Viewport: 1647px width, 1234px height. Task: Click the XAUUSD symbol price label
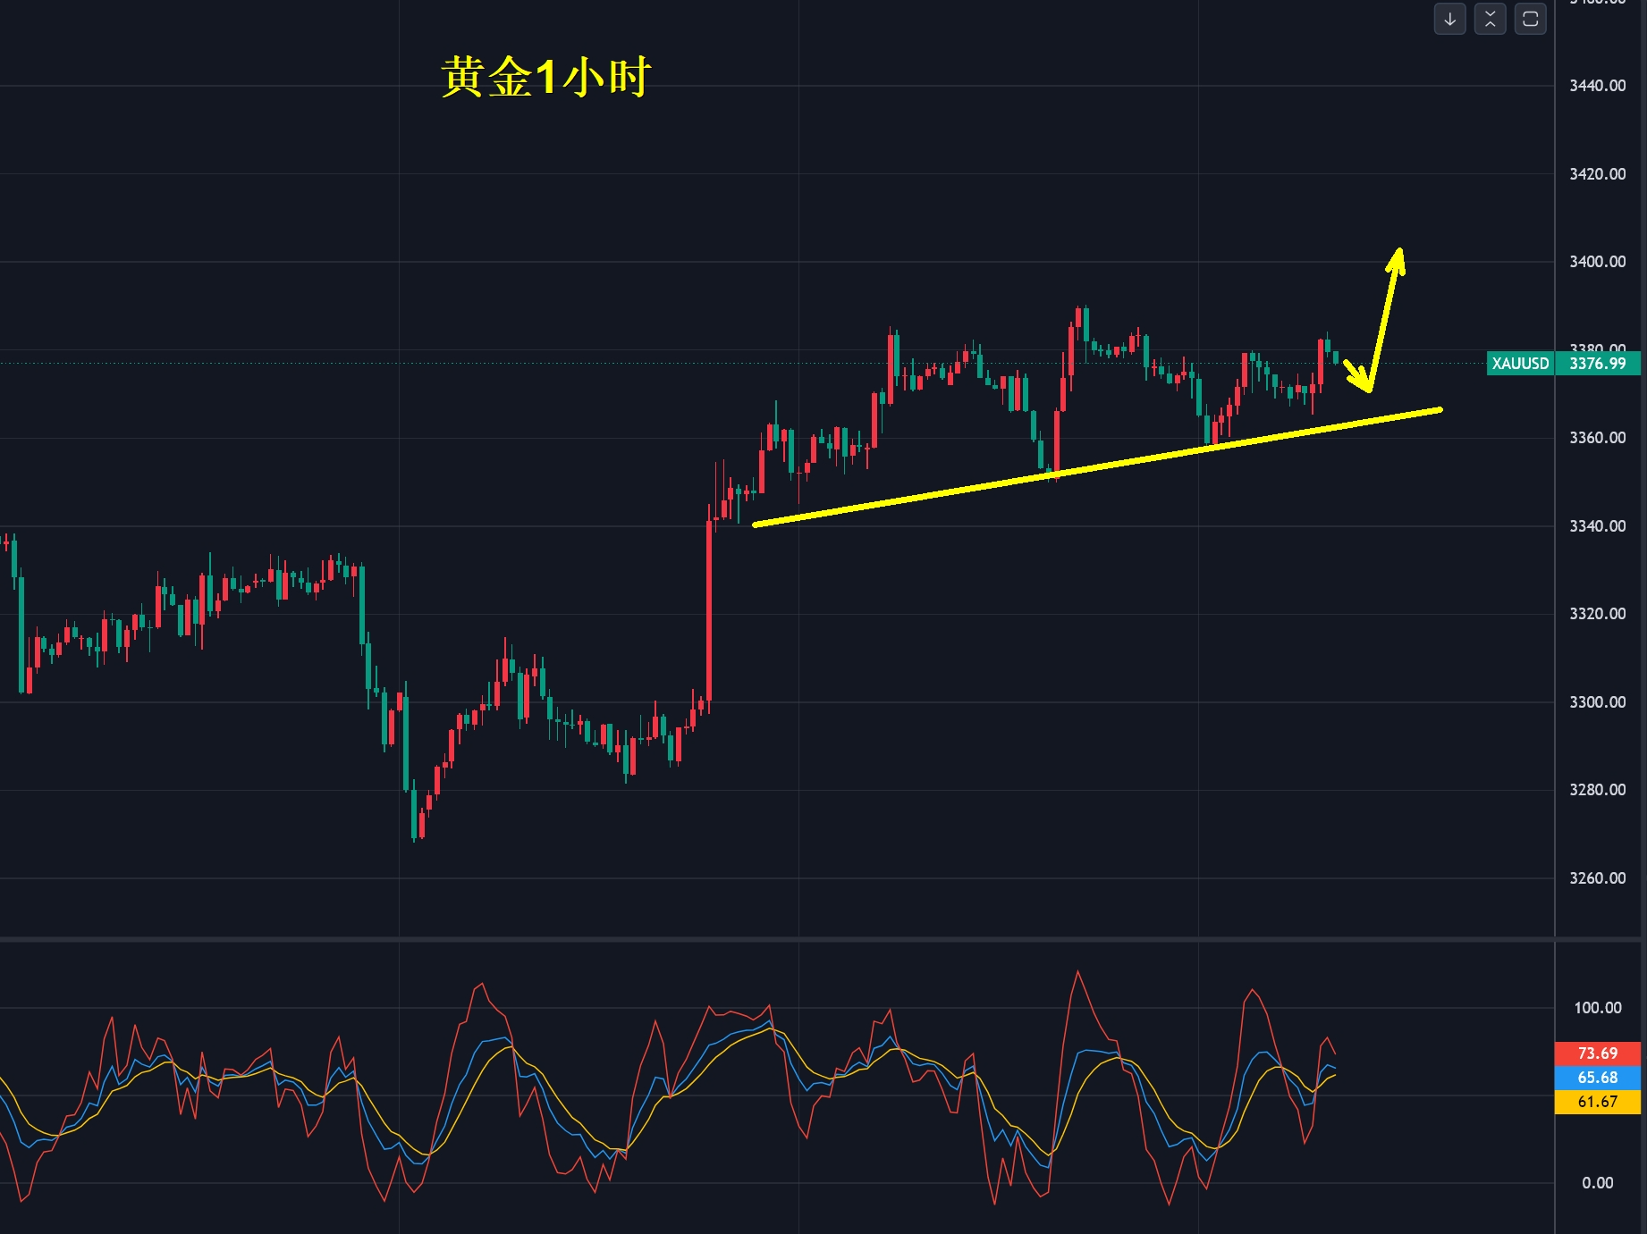[x=1520, y=364]
